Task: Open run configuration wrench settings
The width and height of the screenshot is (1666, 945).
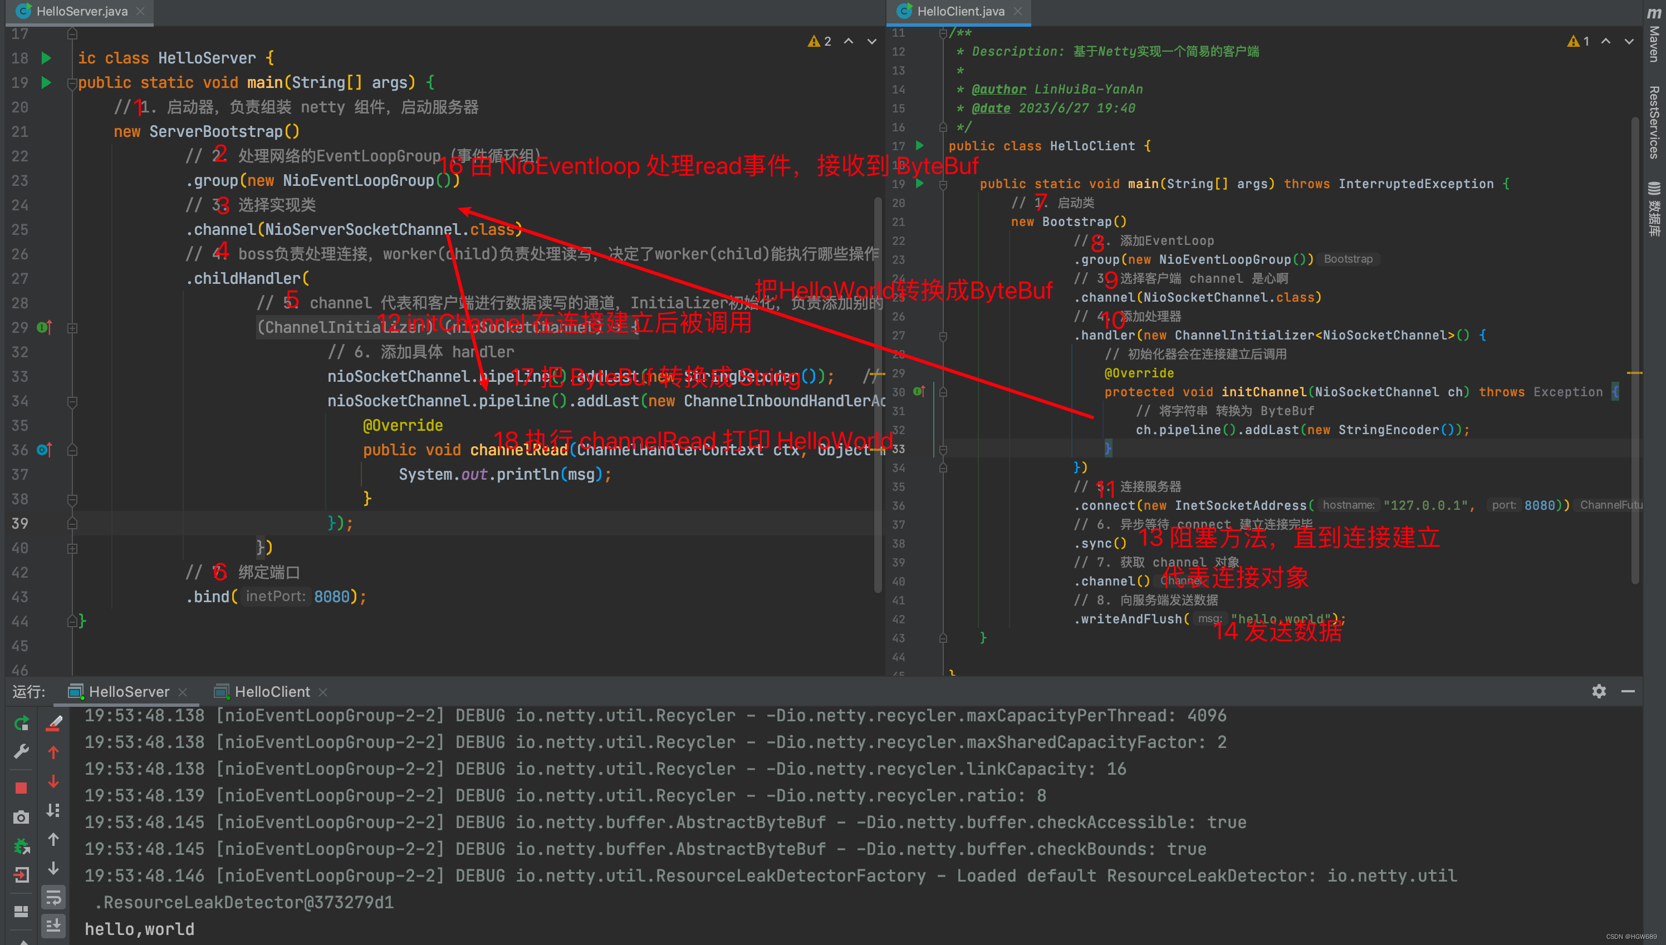Action: pos(21,751)
